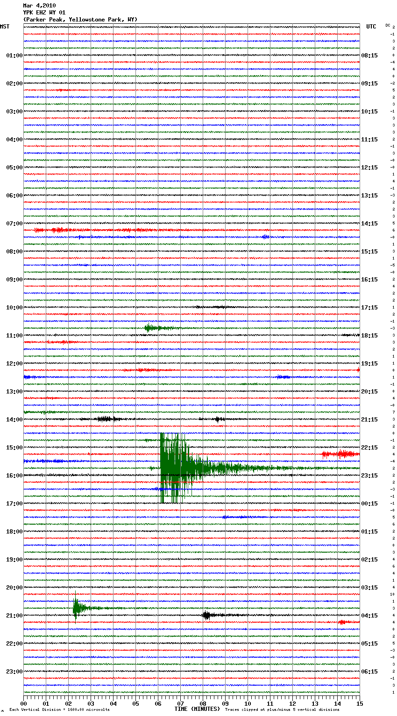Click minute tick label '00' on time axis
The width and height of the screenshot is (397, 716).
[24, 703]
